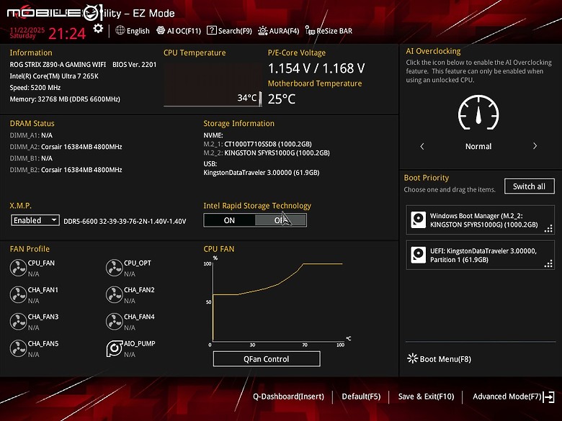Screen dimensions: 562x421
Task: Click the 21:24 clock display
Action: (67, 34)
